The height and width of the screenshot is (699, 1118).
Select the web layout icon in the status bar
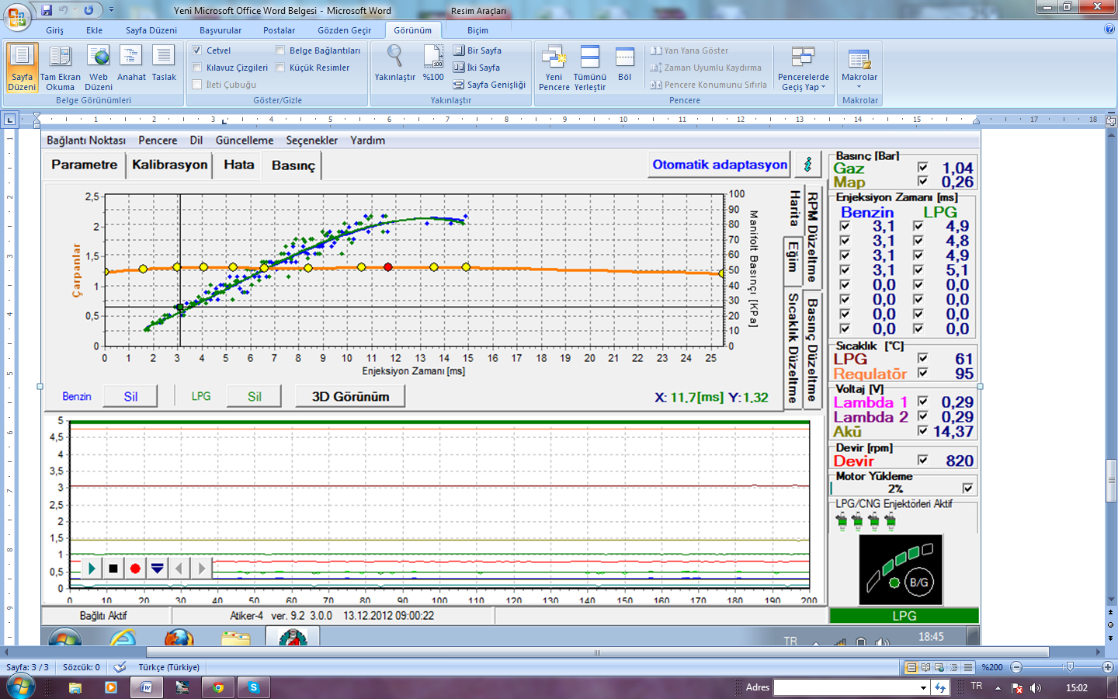pos(939,667)
